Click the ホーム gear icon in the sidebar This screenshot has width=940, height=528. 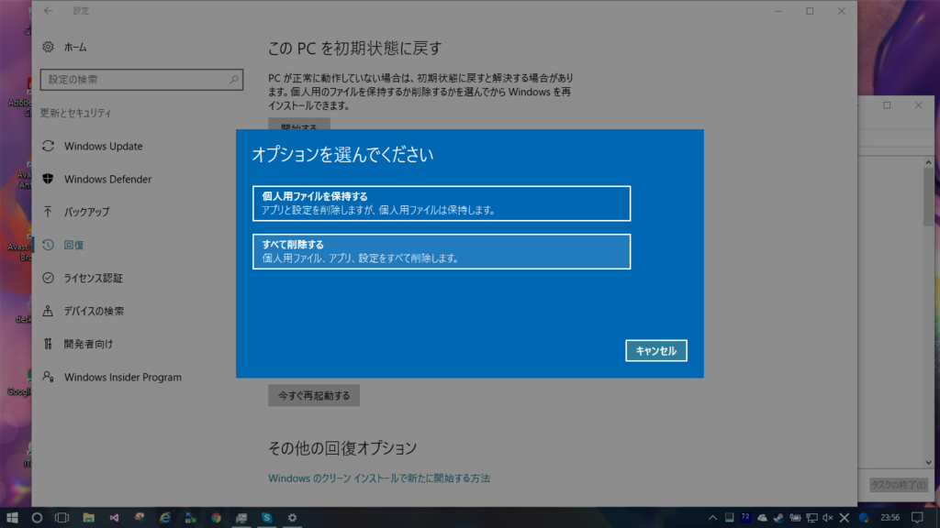click(x=48, y=47)
